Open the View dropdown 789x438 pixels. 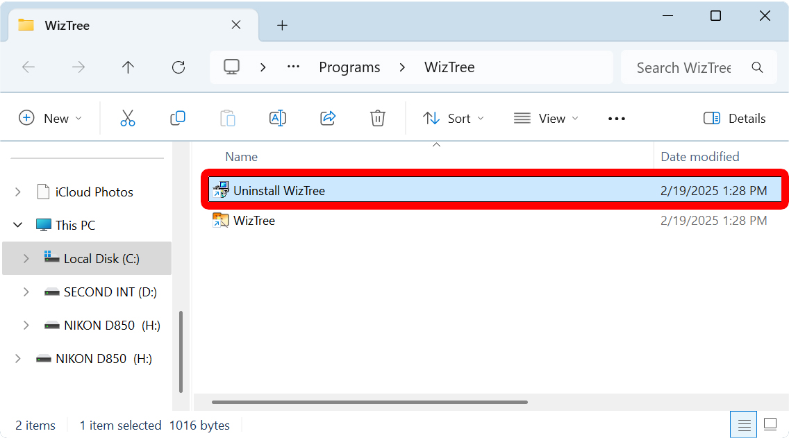pyautogui.click(x=546, y=118)
